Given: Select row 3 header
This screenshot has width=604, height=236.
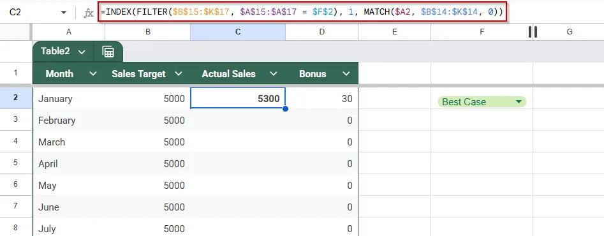Looking at the screenshot, I should [x=16, y=119].
